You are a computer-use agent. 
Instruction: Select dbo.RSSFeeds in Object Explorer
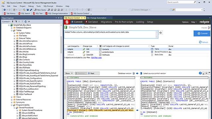(x=25, y=67)
